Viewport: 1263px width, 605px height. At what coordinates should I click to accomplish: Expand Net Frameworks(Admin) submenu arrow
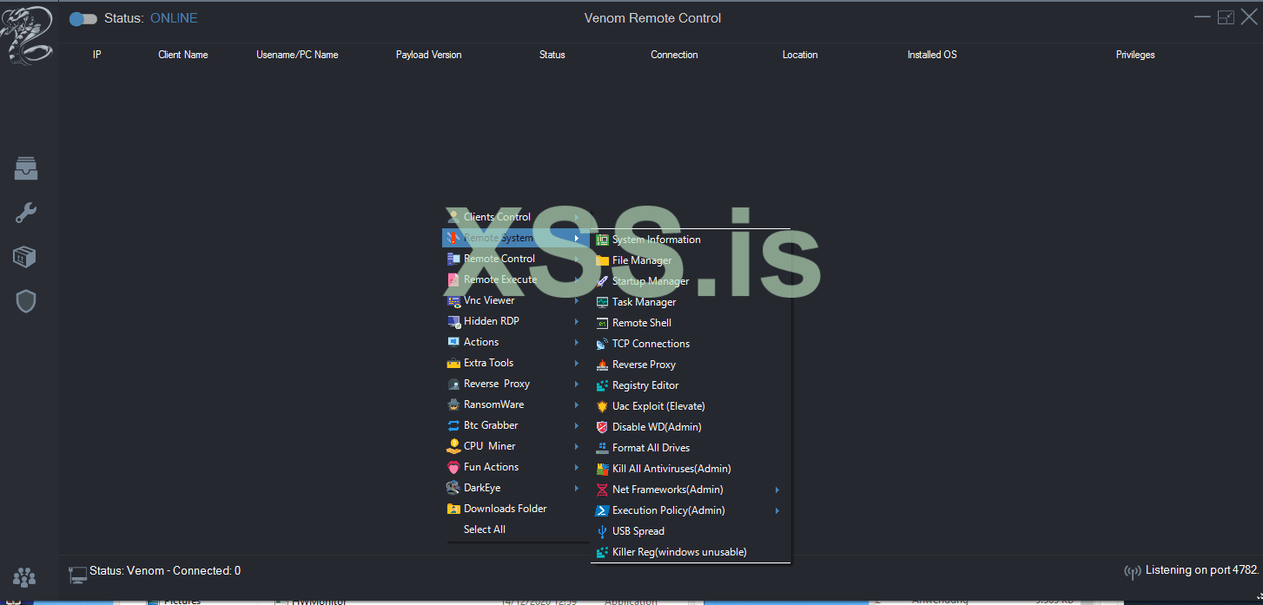[777, 490]
